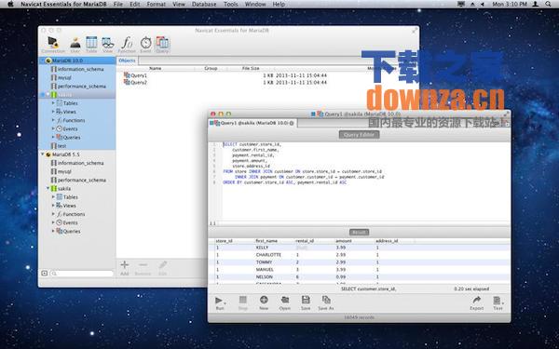Click the Open query folder icon
559x349 pixels.
tap(285, 303)
